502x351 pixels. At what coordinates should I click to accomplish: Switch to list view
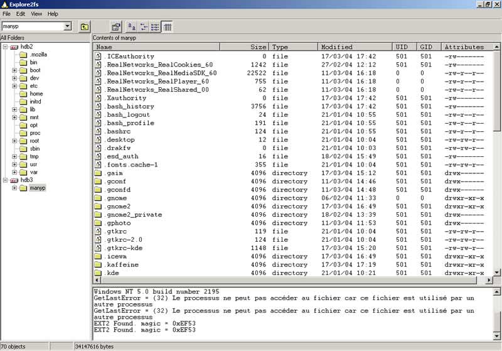tap(155, 27)
